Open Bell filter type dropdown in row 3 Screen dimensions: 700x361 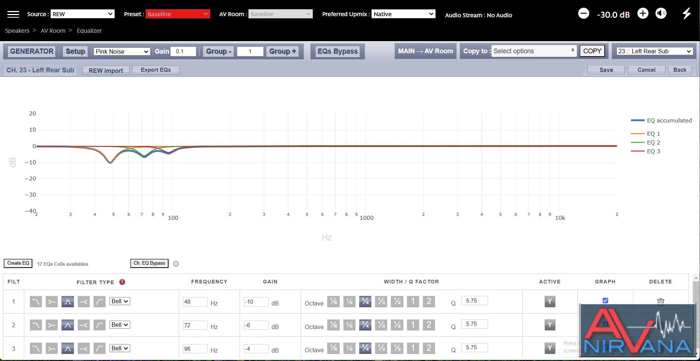pos(120,348)
